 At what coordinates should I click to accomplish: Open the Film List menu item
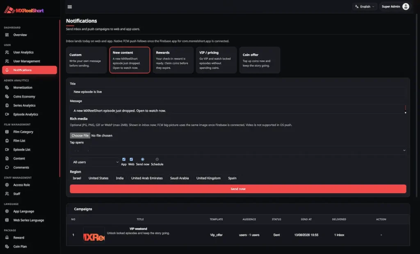30,141
